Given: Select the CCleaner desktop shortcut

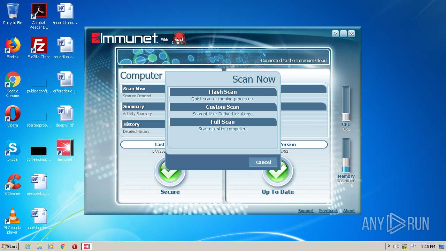Looking at the screenshot, I should tap(13, 184).
